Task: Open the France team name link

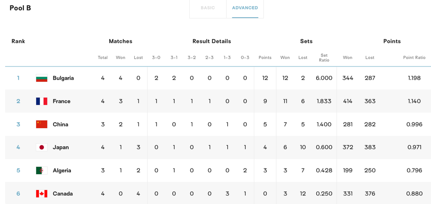Action: point(62,101)
